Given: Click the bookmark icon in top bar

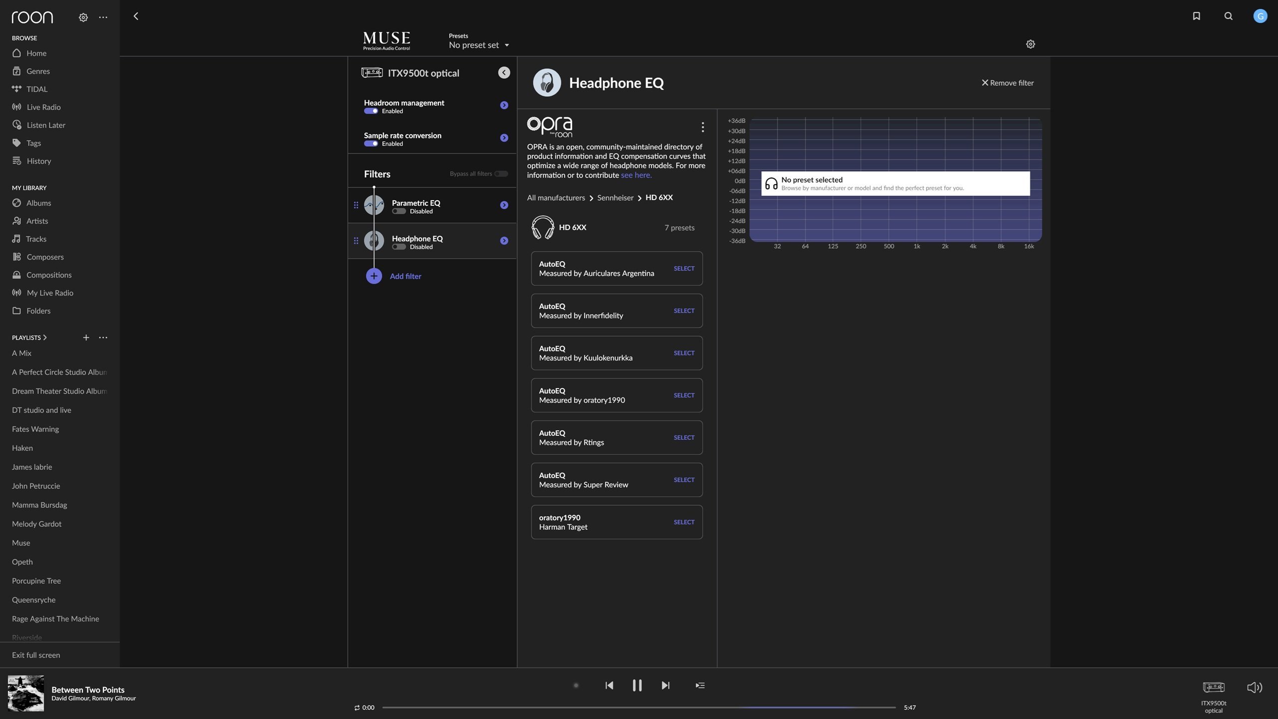Looking at the screenshot, I should 1196,16.
